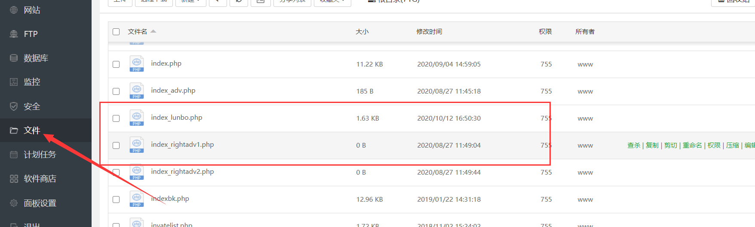Click the 数据库 database icon
The width and height of the screenshot is (755, 227).
tap(14, 58)
